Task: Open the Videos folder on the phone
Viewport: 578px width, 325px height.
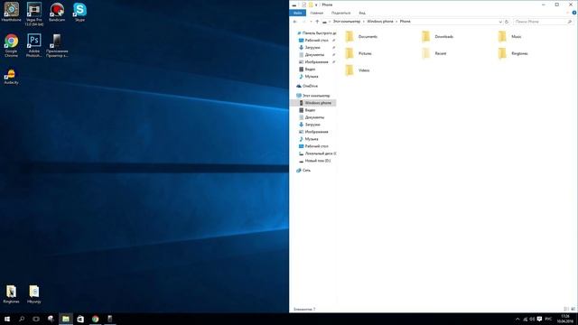Action: pyautogui.click(x=358, y=70)
